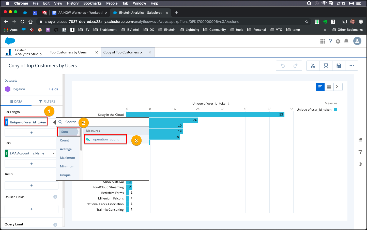This screenshot has width=367, height=230.
Task: Switch to Table mode grid icon
Action: pyautogui.click(x=329, y=87)
